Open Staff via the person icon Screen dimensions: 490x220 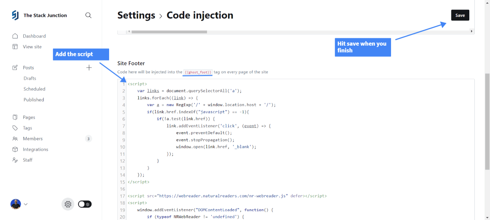pyautogui.click(x=15, y=160)
